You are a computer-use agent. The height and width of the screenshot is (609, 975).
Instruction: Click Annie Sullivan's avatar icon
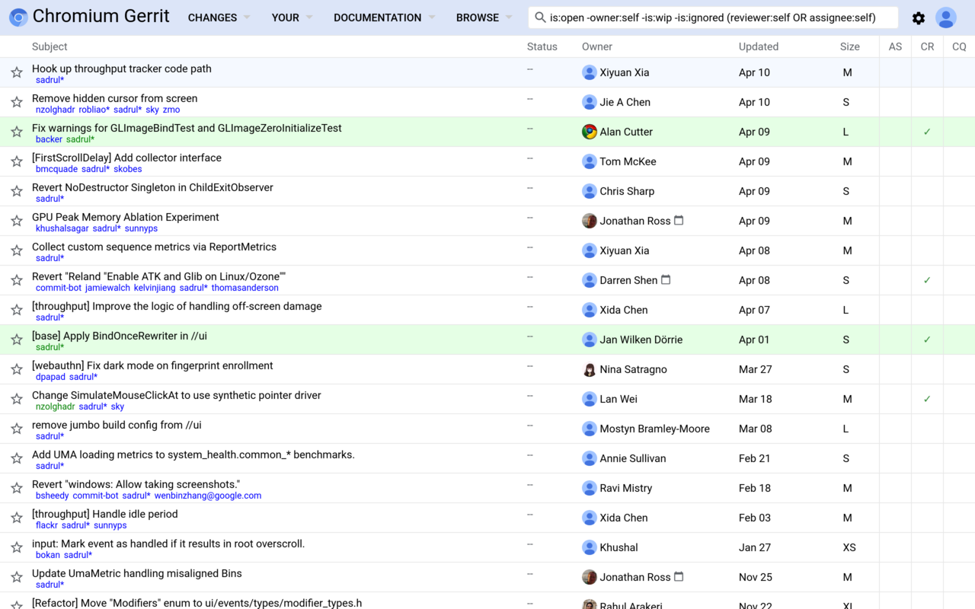click(589, 458)
